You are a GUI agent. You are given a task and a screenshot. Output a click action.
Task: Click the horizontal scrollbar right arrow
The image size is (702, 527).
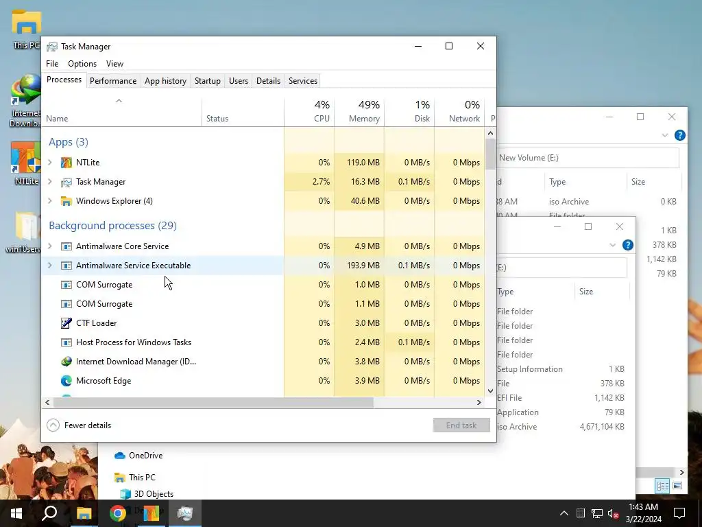[x=479, y=402]
